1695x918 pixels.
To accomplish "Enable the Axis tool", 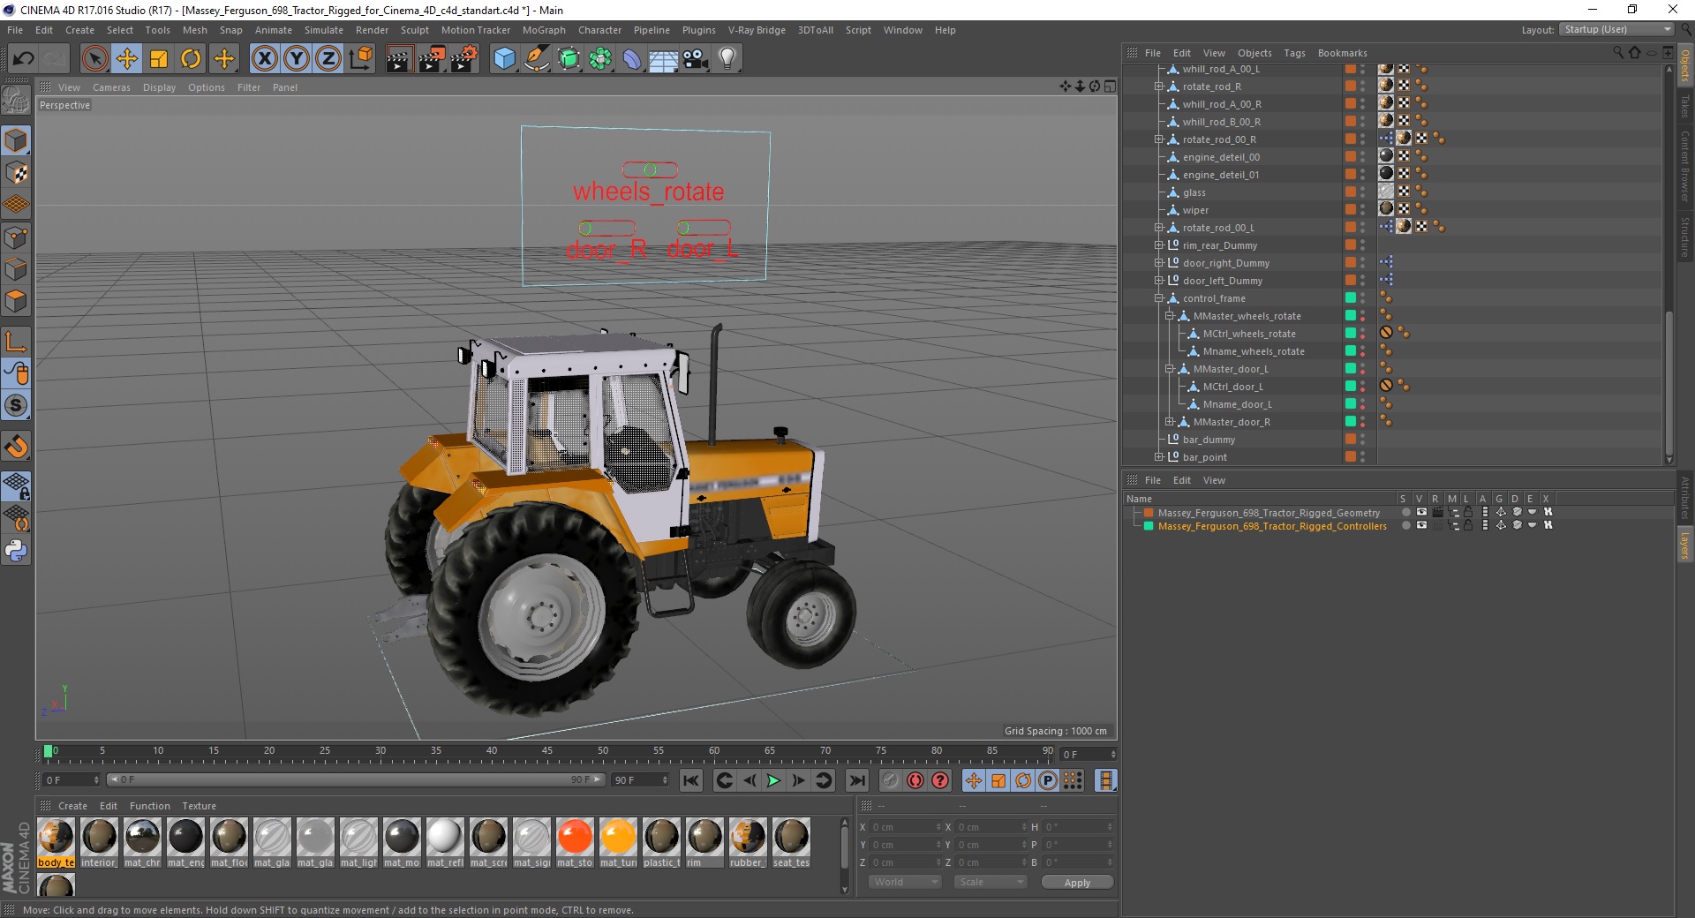I will (16, 342).
